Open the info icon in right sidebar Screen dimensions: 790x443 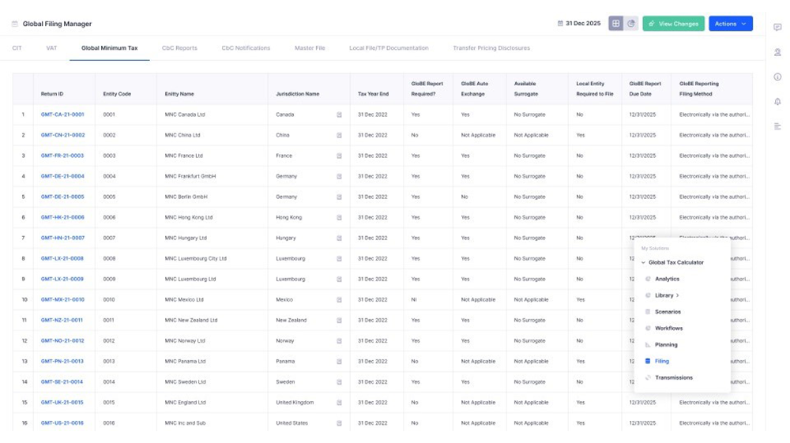point(777,77)
